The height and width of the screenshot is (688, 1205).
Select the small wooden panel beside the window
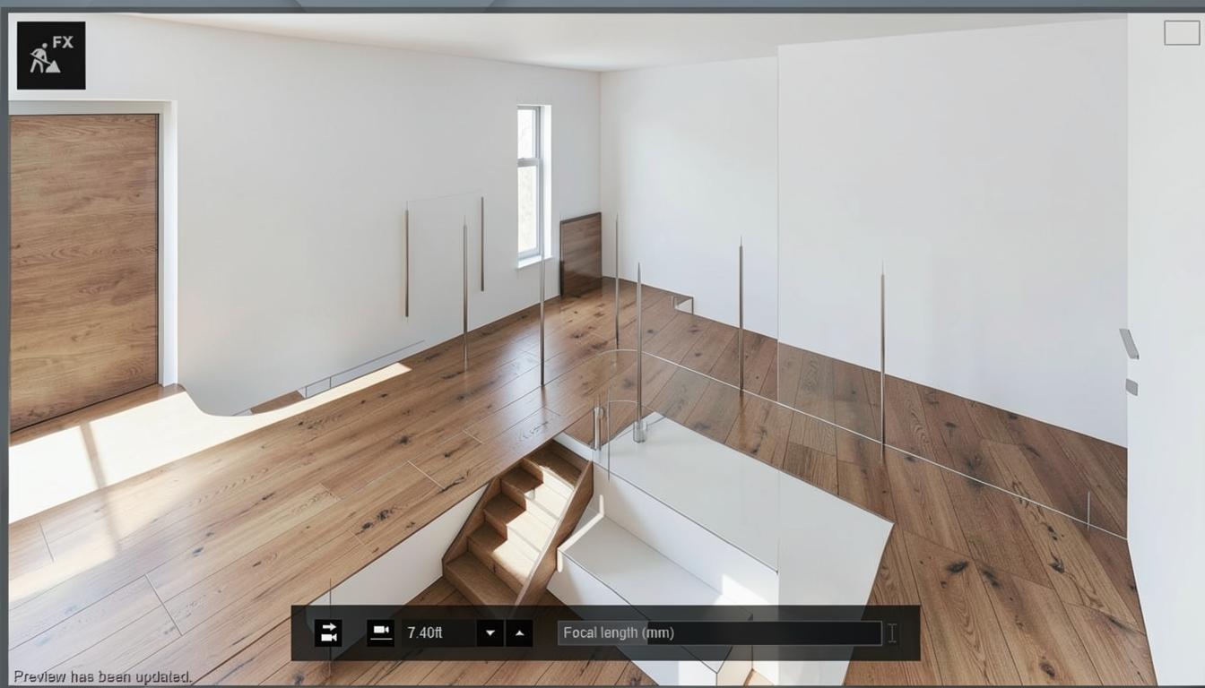tap(581, 254)
